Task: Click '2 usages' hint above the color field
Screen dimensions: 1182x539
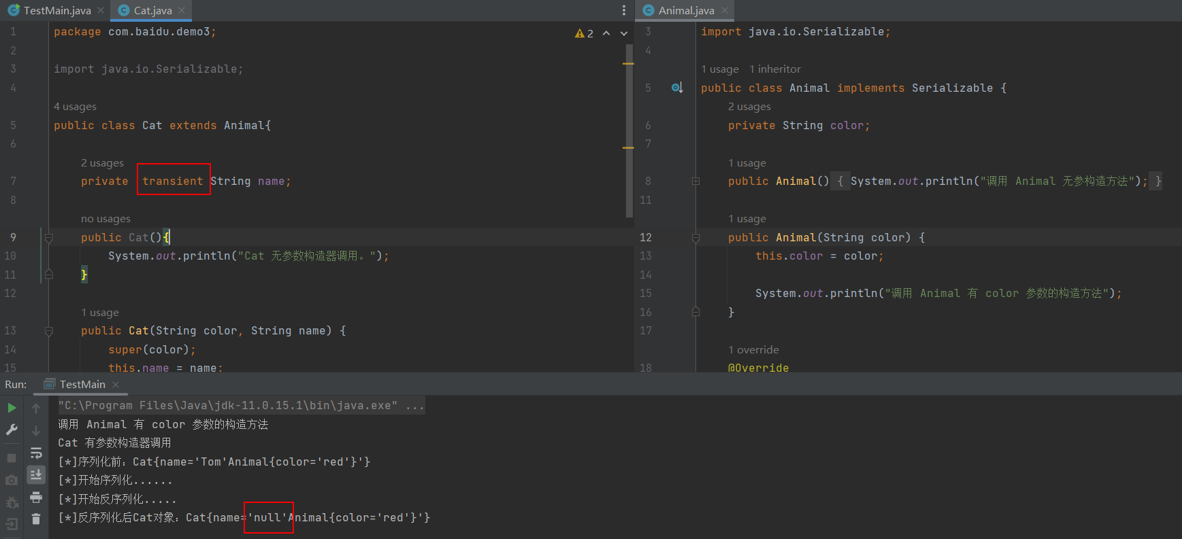Action: pos(749,107)
